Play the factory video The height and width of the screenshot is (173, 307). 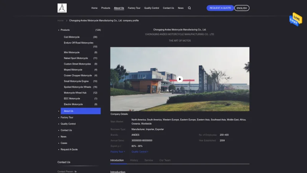click(180, 79)
